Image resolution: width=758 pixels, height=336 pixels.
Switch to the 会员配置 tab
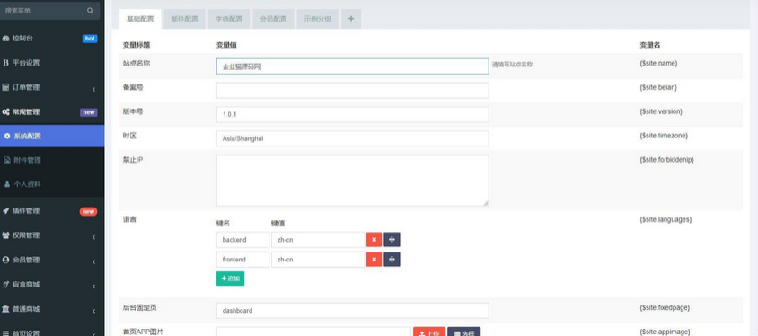click(273, 20)
